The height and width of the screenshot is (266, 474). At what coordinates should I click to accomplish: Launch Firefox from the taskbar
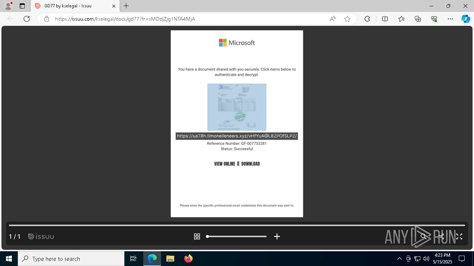pyautogui.click(x=188, y=259)
